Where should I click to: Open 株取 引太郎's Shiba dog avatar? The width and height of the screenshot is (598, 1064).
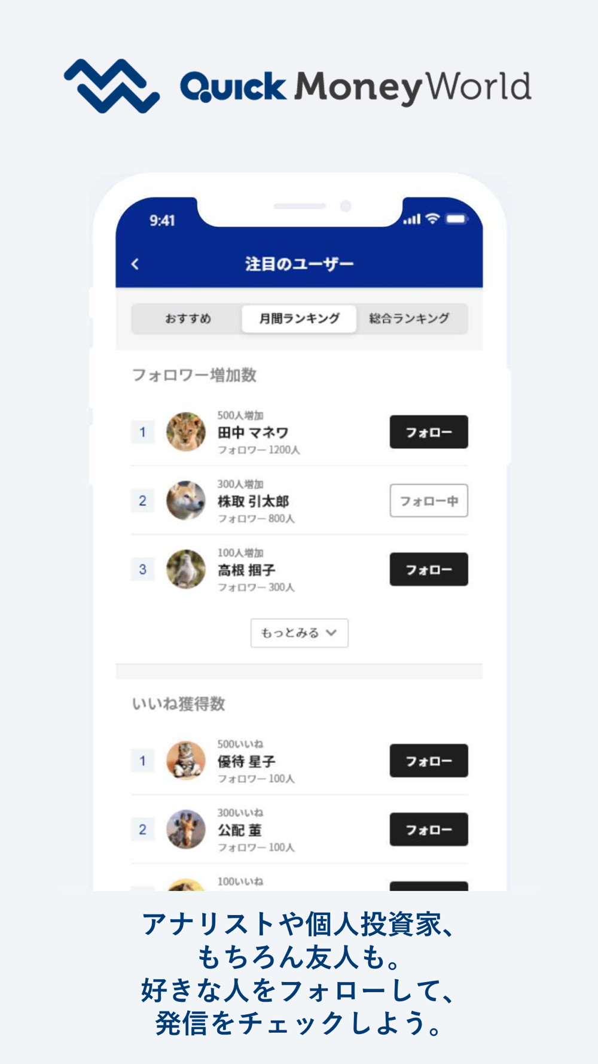pyautogui.click(x=185, y=500)
